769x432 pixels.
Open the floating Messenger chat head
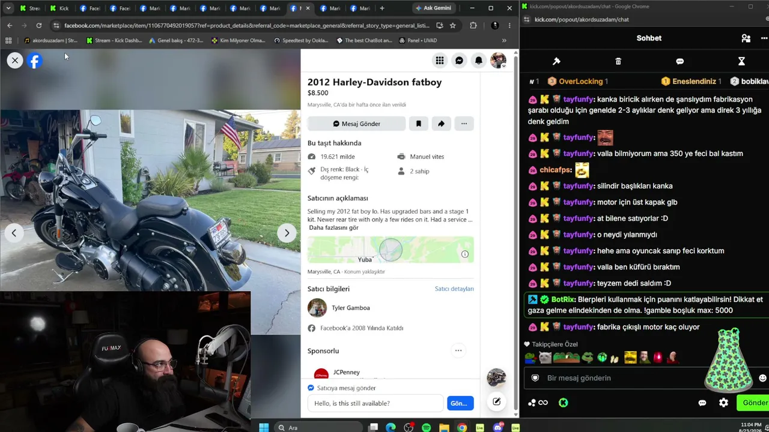pos(496,377)
